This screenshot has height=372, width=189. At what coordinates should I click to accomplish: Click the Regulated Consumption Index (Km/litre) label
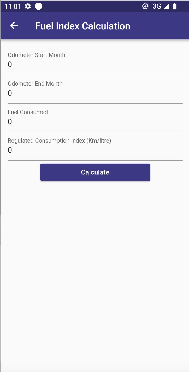pos(60,141)
